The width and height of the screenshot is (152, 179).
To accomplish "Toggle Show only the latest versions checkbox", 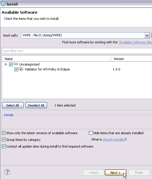I will [x=4, y=133].
